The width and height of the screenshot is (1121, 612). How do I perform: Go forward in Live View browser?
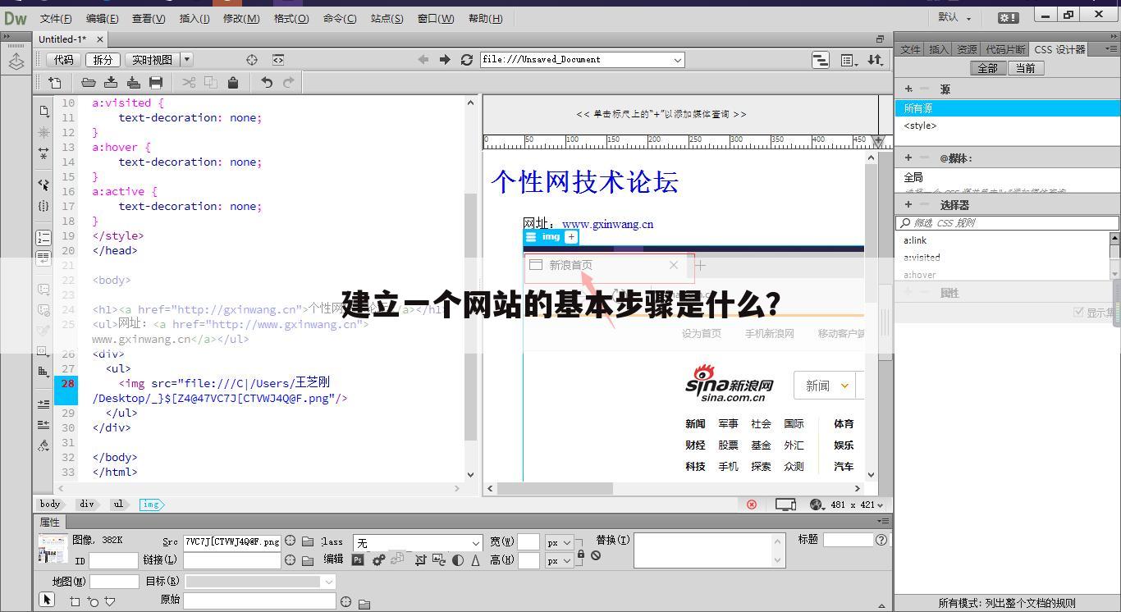coord(445,60)
